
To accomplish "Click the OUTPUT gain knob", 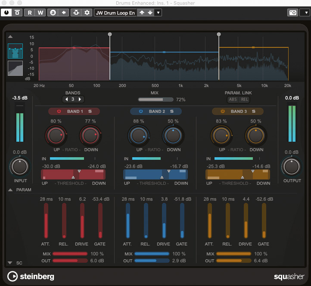I will (291, 167).
